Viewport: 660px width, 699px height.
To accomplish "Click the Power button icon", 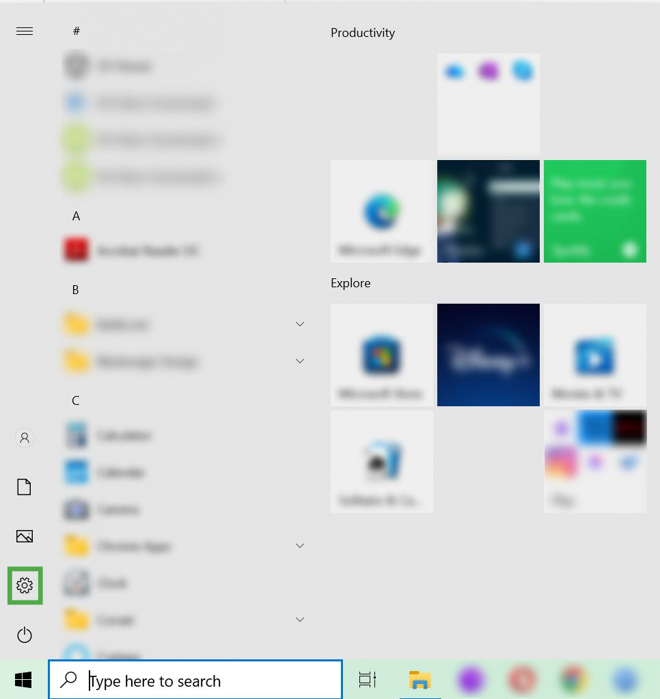I will pyautogui.click(x=25, y=635).
